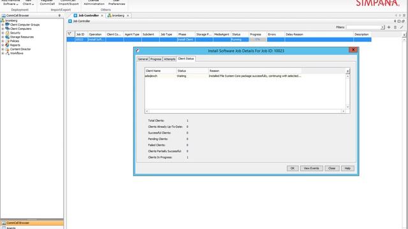The image size is (408, 229).
Task: Click the Storage Resources node icon
Action: click(7, 37)
